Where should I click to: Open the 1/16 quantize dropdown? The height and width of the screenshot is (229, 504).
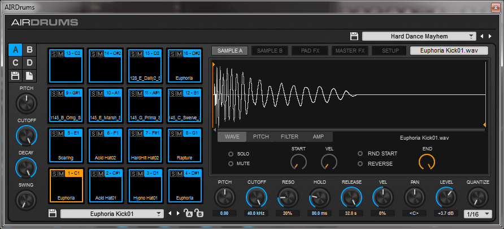[x=478, y=214]
